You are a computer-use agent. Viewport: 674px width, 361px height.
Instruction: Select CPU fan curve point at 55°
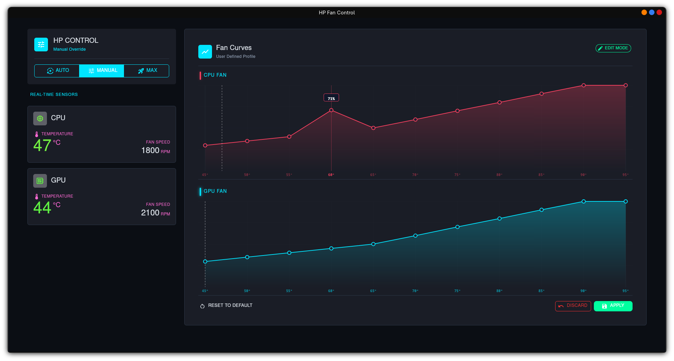[289, 137]
